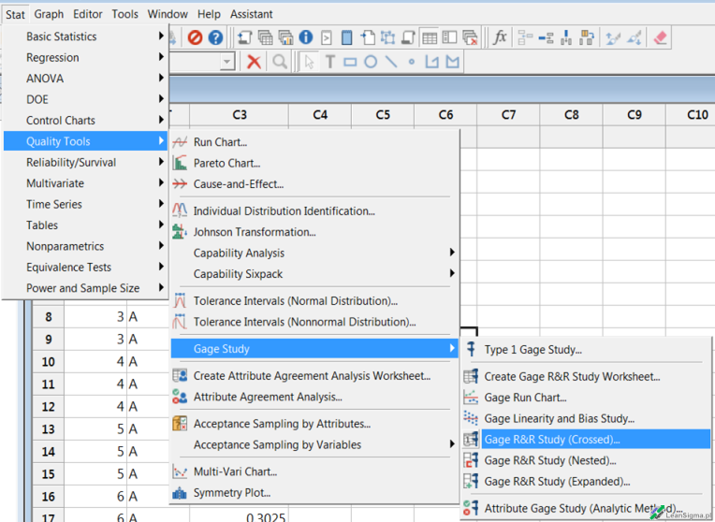715x522 pixels.
Task: Open the Graph menu
Action: (49, 14)
